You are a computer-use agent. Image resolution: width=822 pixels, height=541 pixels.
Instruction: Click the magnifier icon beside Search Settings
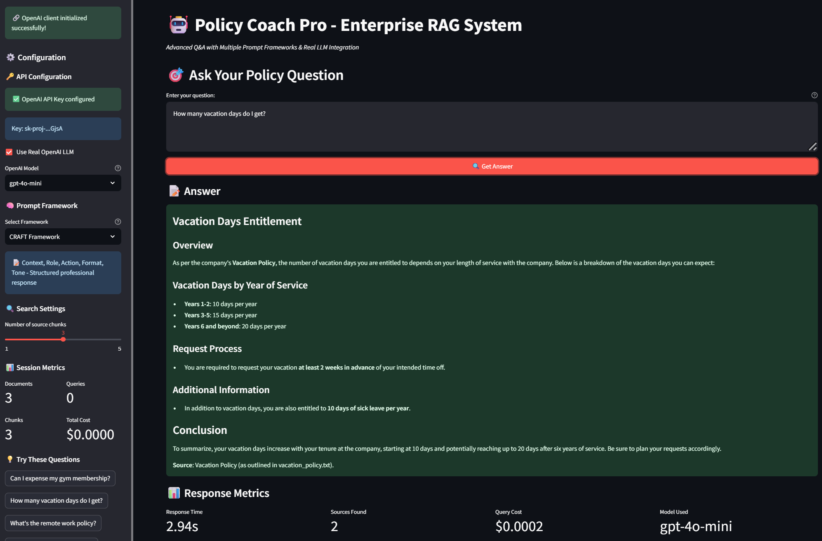10,309
